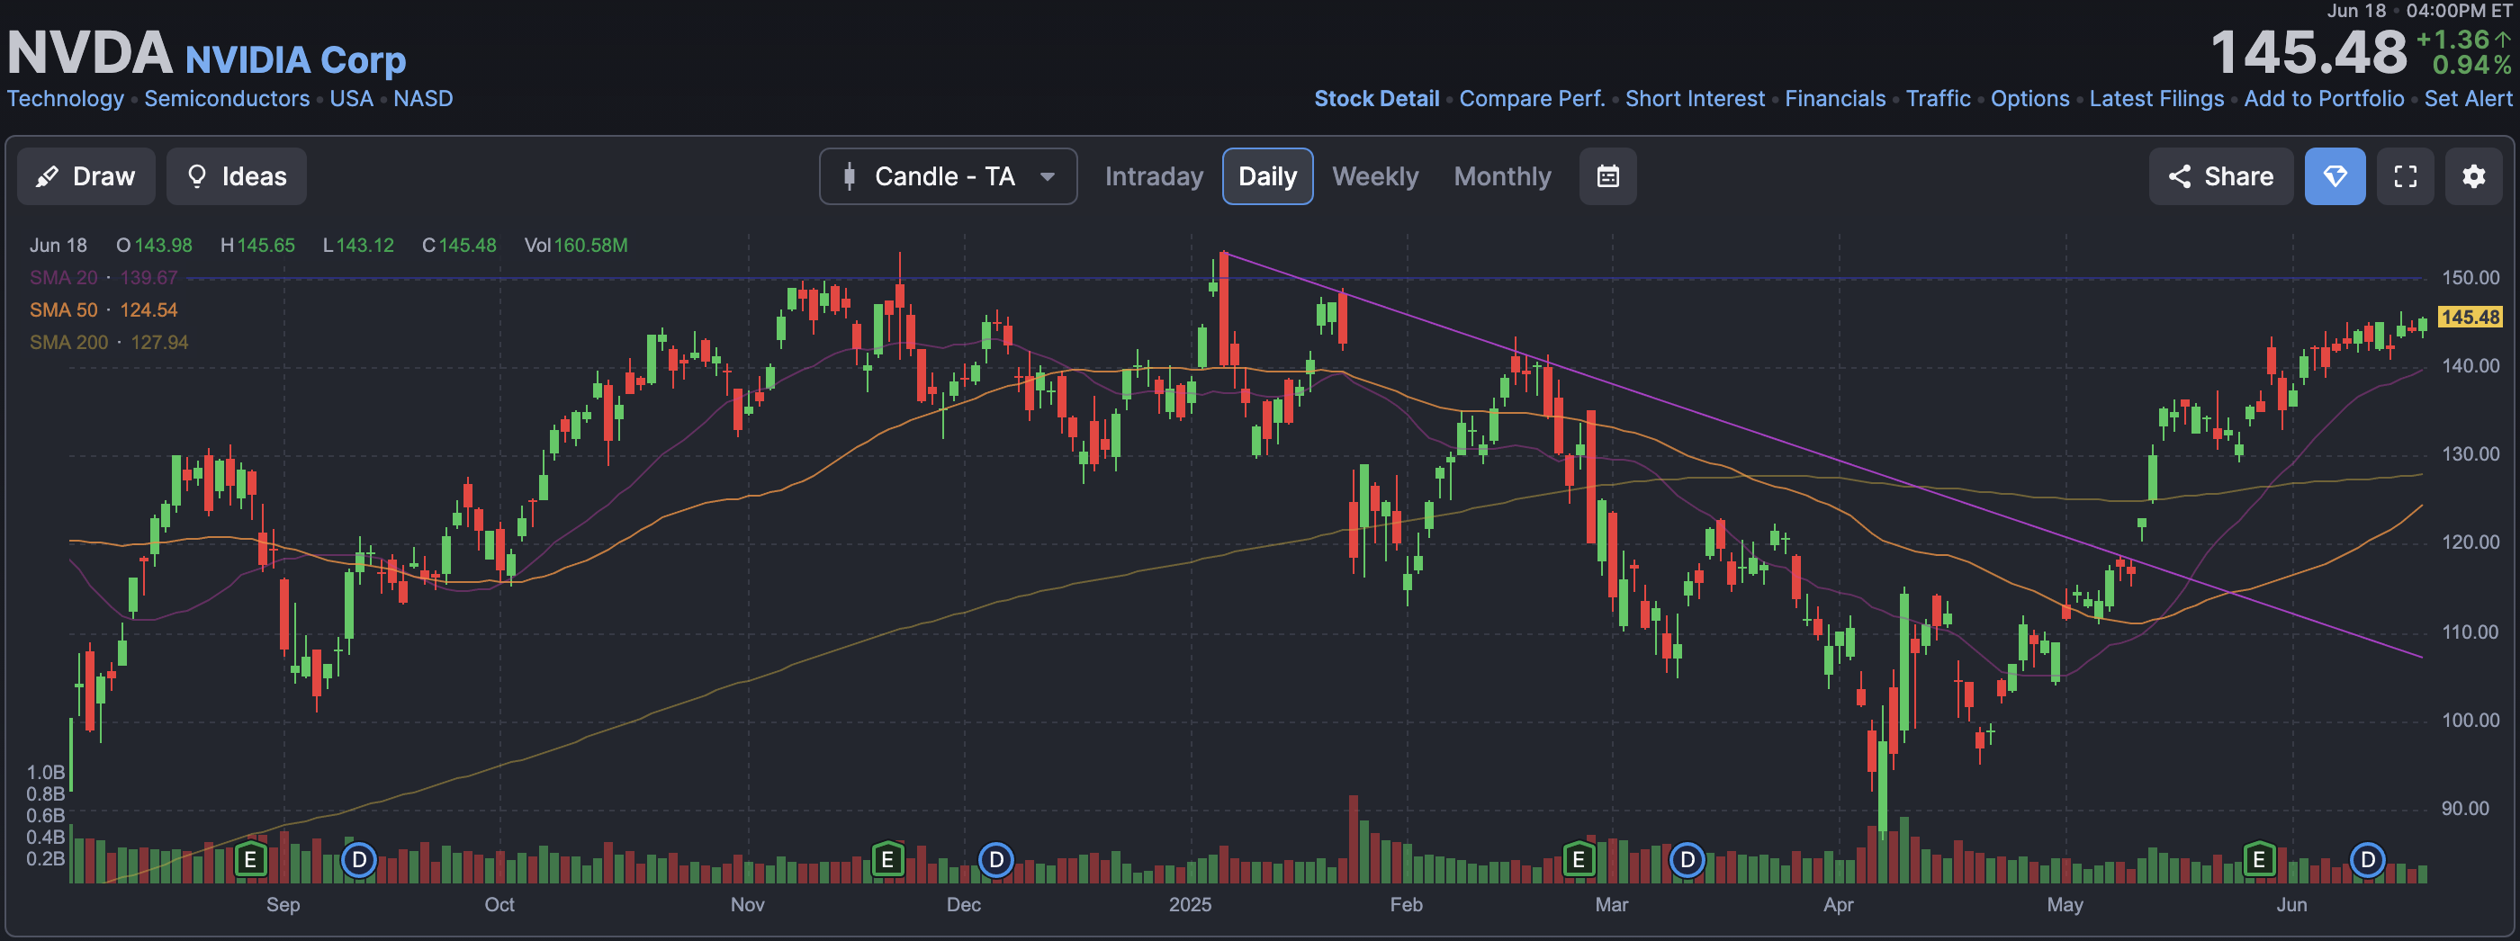Go to Stock Detail
The width and height of the screenshot is (2520, 941).
tap(1376, 99)
